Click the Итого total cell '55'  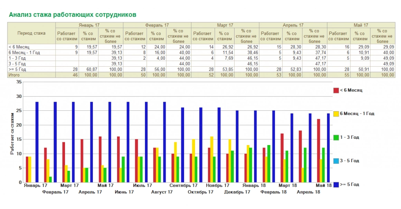coord(339,75)
